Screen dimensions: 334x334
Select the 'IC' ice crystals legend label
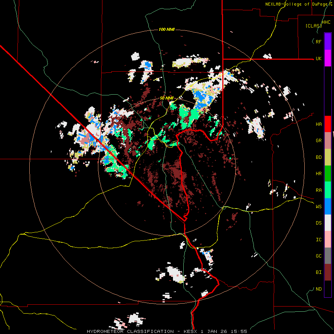318,240
